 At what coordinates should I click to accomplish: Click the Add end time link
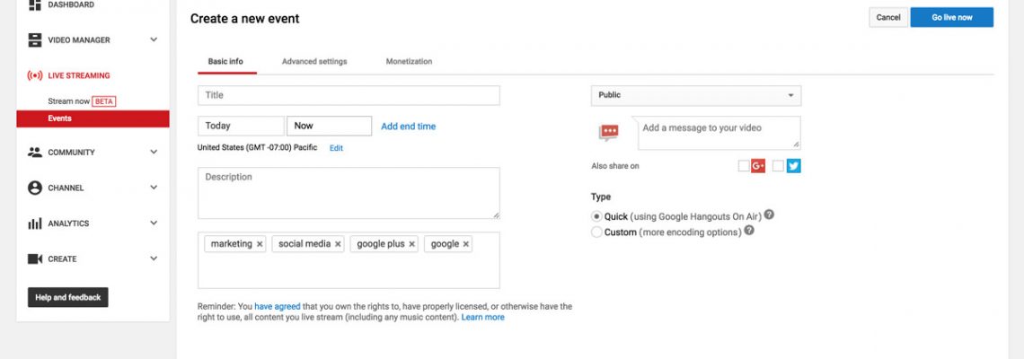[408, 127]
